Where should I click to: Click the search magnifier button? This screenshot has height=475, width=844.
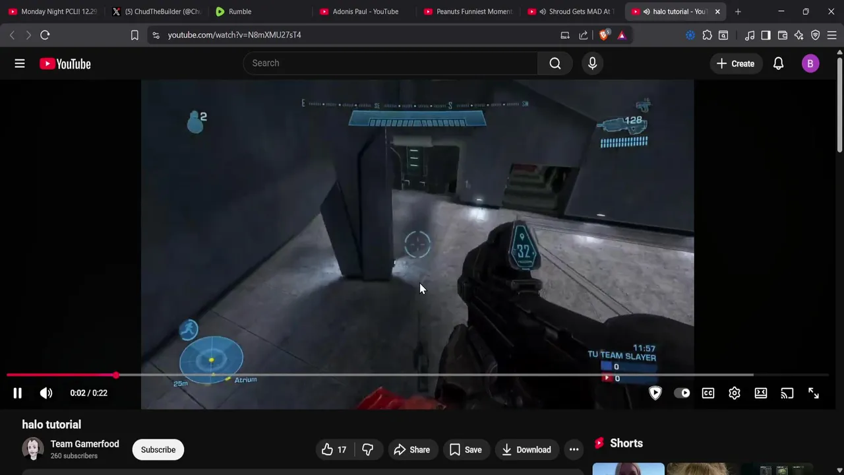click(x=555, y=63)
